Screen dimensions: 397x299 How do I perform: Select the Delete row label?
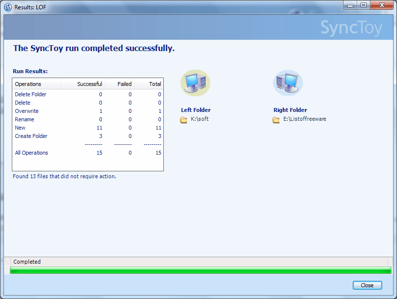(23, 103)
